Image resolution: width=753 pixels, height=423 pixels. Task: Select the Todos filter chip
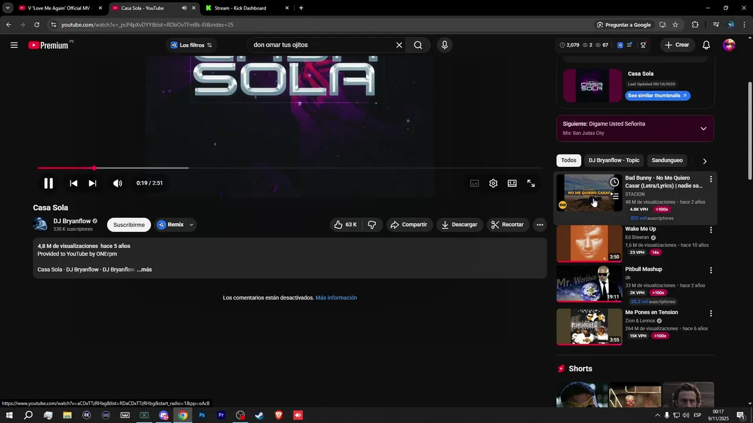[x=569, y=160]
